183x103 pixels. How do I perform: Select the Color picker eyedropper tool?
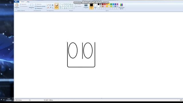[x=50, y=8]
